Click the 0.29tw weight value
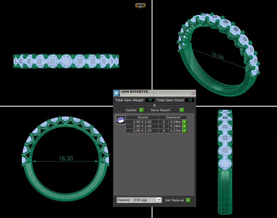The height and width of the screenshot is (218, 277). (x=175, y=122)
